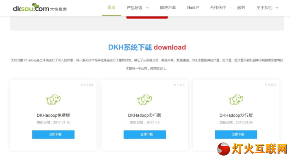The image size is (290, 159).
Task: Click the V 1.5.0 version label
Action: pos(270,85)
